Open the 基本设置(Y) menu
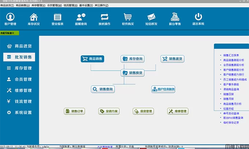The image size is (249, 149). click(86, 5)
